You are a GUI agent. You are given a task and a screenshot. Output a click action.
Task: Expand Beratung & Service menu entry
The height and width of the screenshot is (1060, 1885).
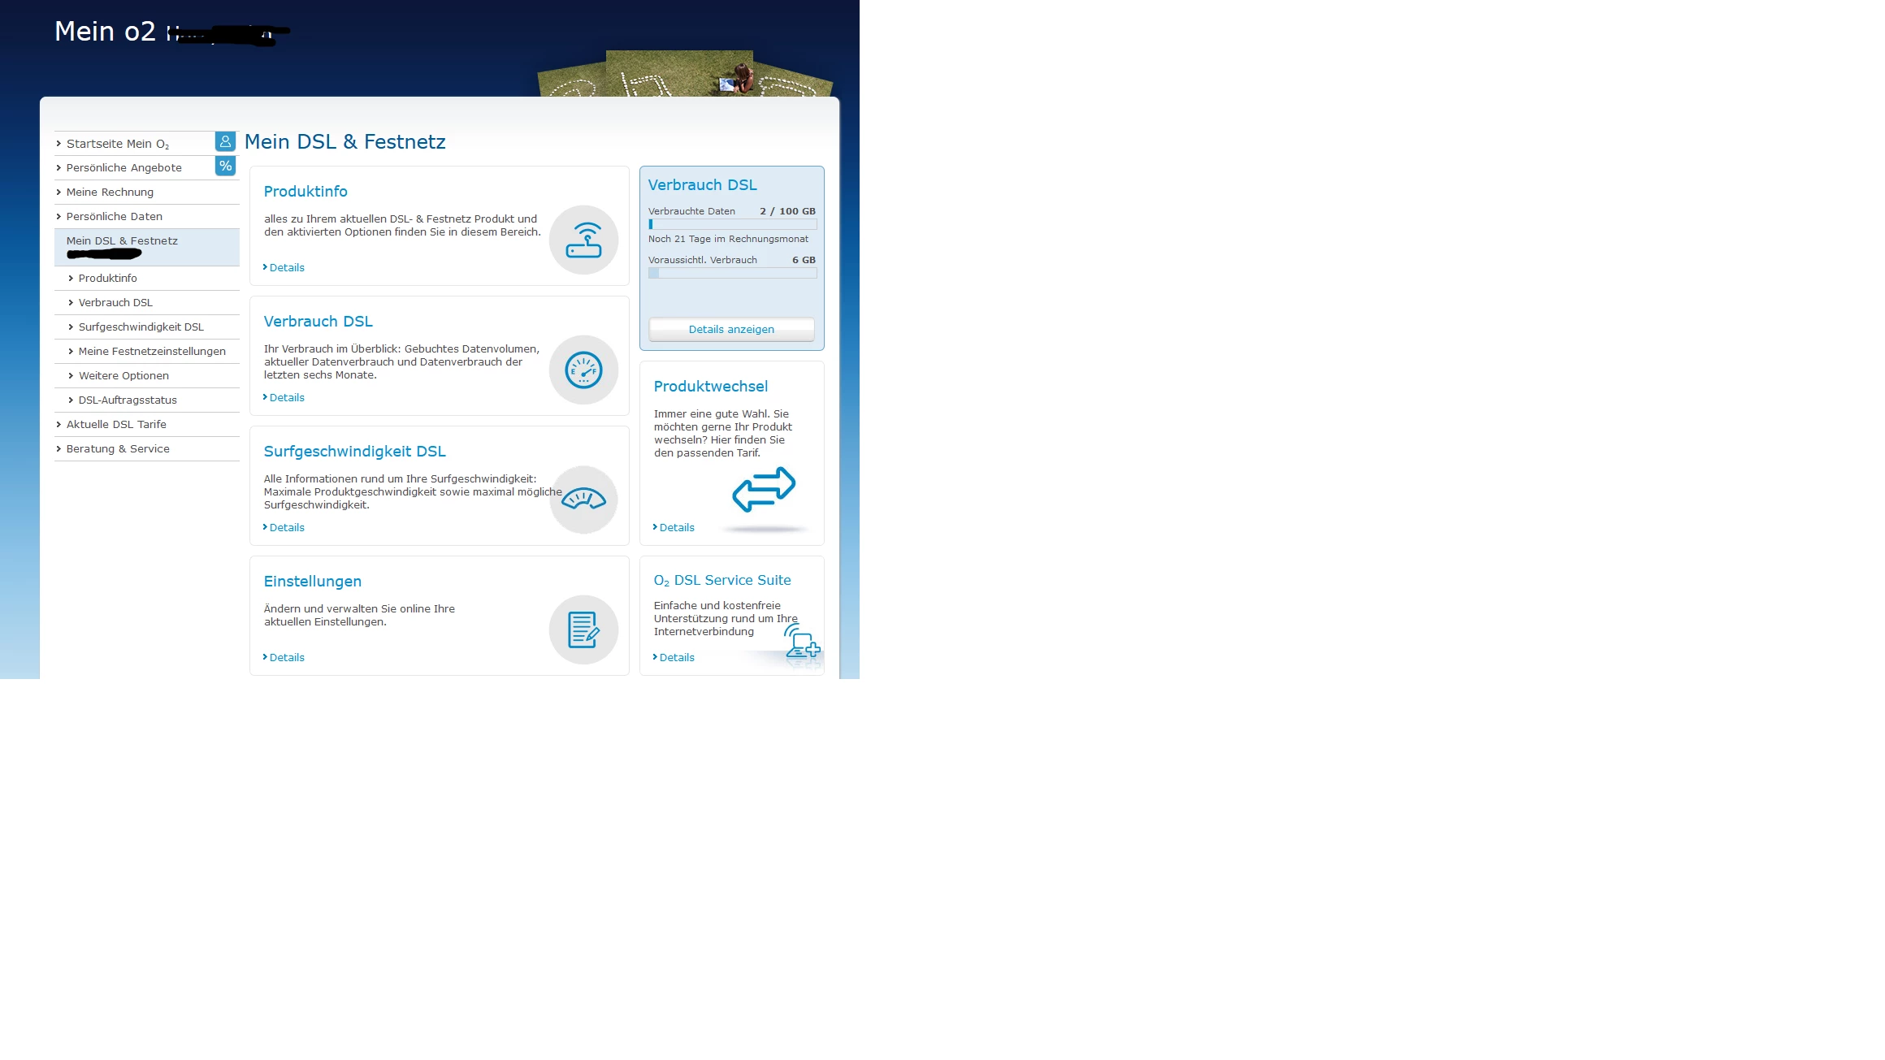(118, 448)
